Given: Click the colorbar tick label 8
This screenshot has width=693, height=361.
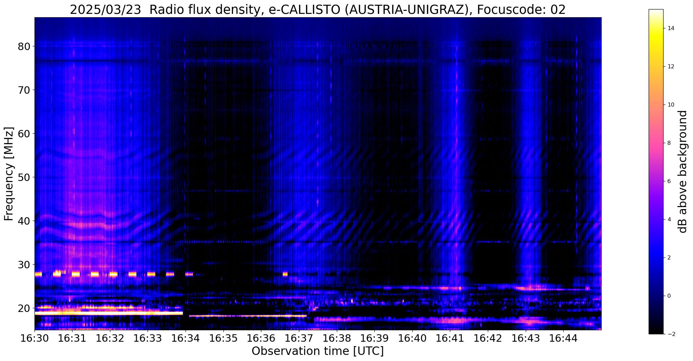Looking at the screenshot, I should [669, 143].
